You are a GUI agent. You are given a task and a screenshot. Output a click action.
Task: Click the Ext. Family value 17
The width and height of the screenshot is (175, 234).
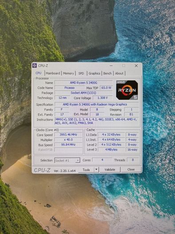(x=62, y=115)
